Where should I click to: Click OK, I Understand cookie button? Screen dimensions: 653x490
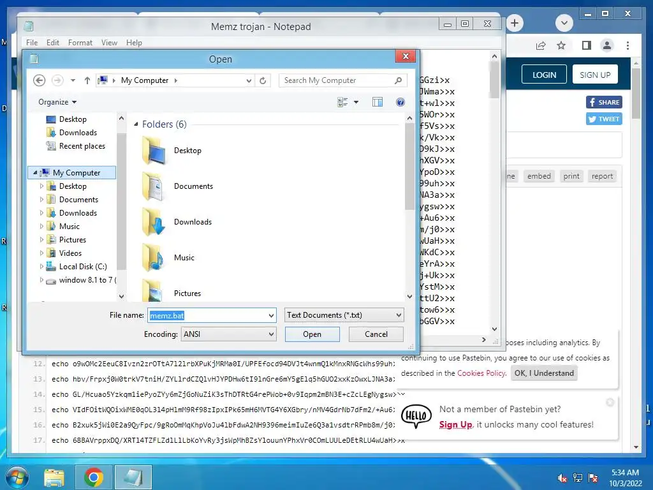click(544, 373)
